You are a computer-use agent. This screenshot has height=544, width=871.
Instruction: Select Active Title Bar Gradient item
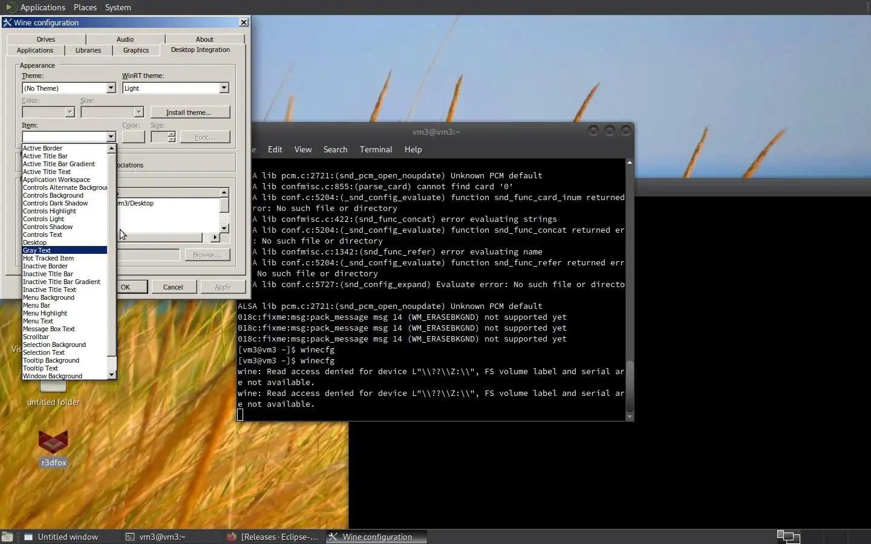65,164
